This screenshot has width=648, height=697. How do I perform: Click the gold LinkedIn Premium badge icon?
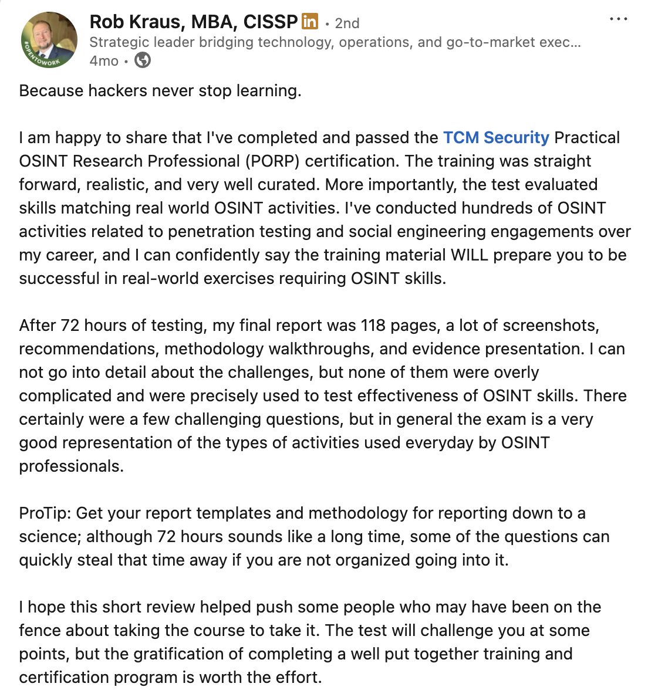[x=309, y=22]
